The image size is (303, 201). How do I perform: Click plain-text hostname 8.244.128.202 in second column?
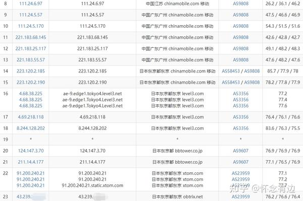[x=92, y=128]
